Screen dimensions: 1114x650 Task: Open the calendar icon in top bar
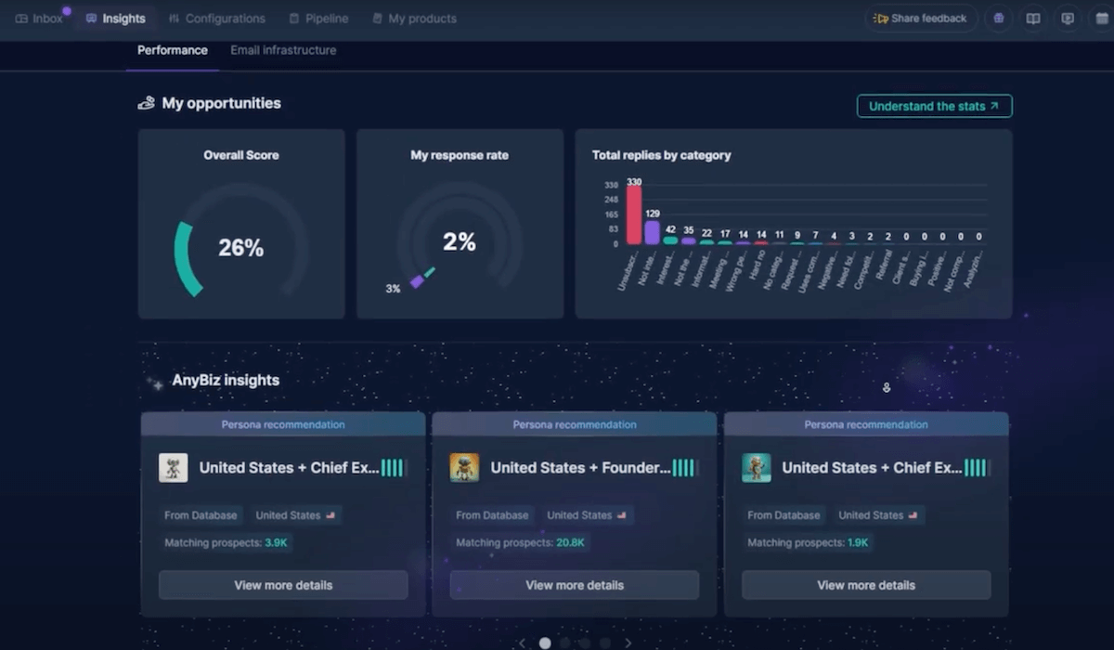[x=1101, y=19]
